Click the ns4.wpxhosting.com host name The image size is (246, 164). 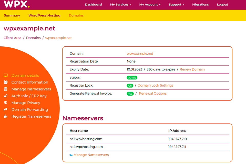point(86,147)
